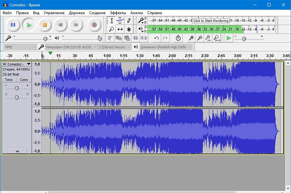This screenshot has height=193, width=291.
Task: Open the Comedoz track dropdown menu
Action: tap(19, 64)
